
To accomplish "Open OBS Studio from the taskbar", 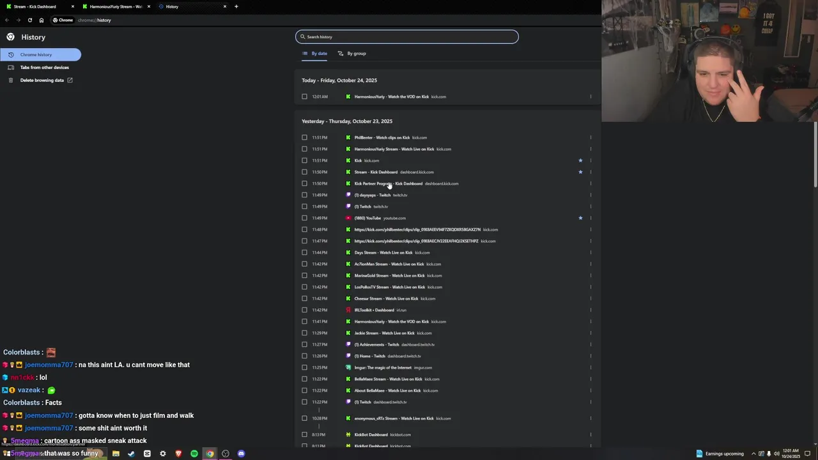I will [x=226, y=454].
